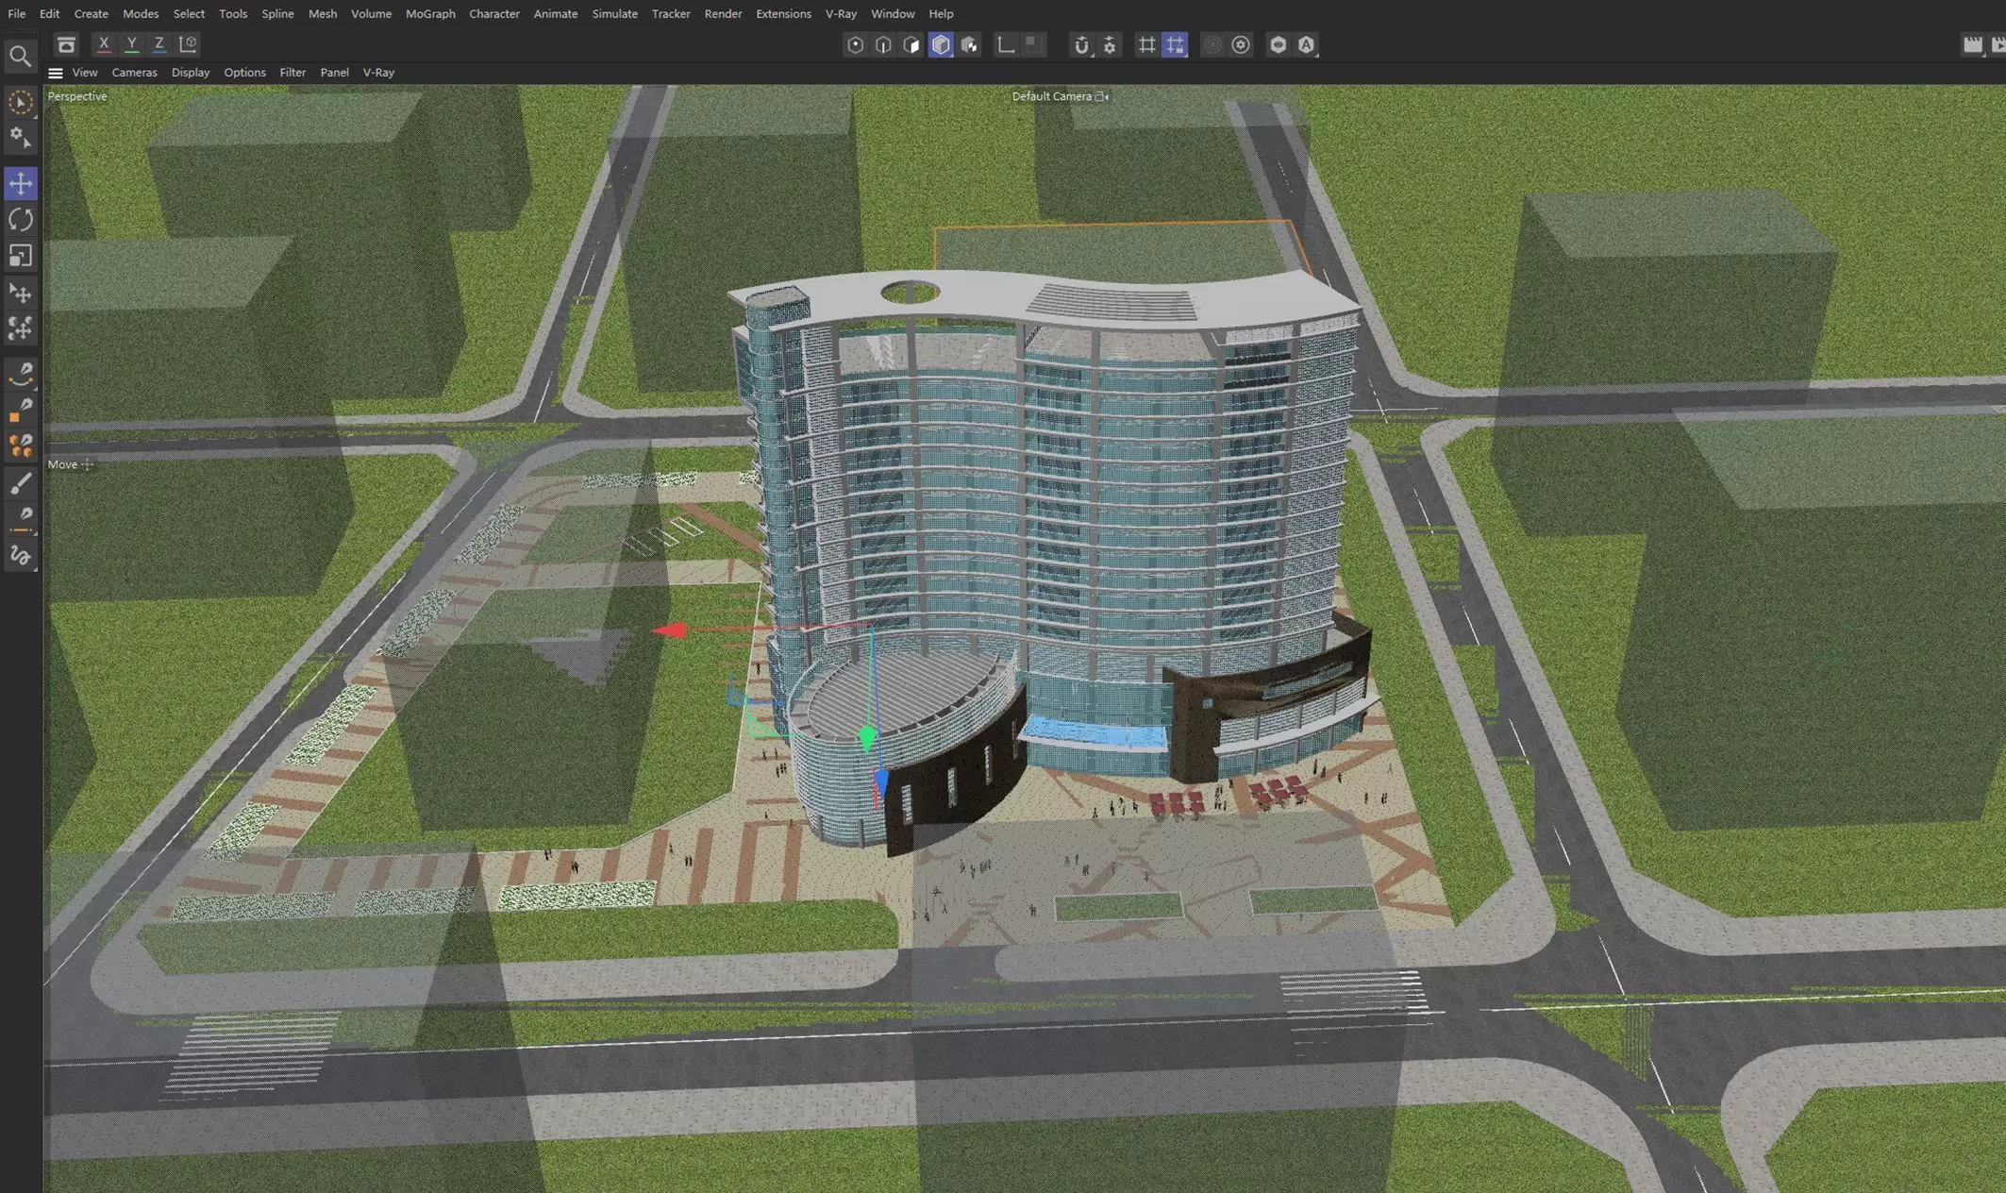Open the Mesh menu
2006x1193 pixels.
[x=323, y=13]
